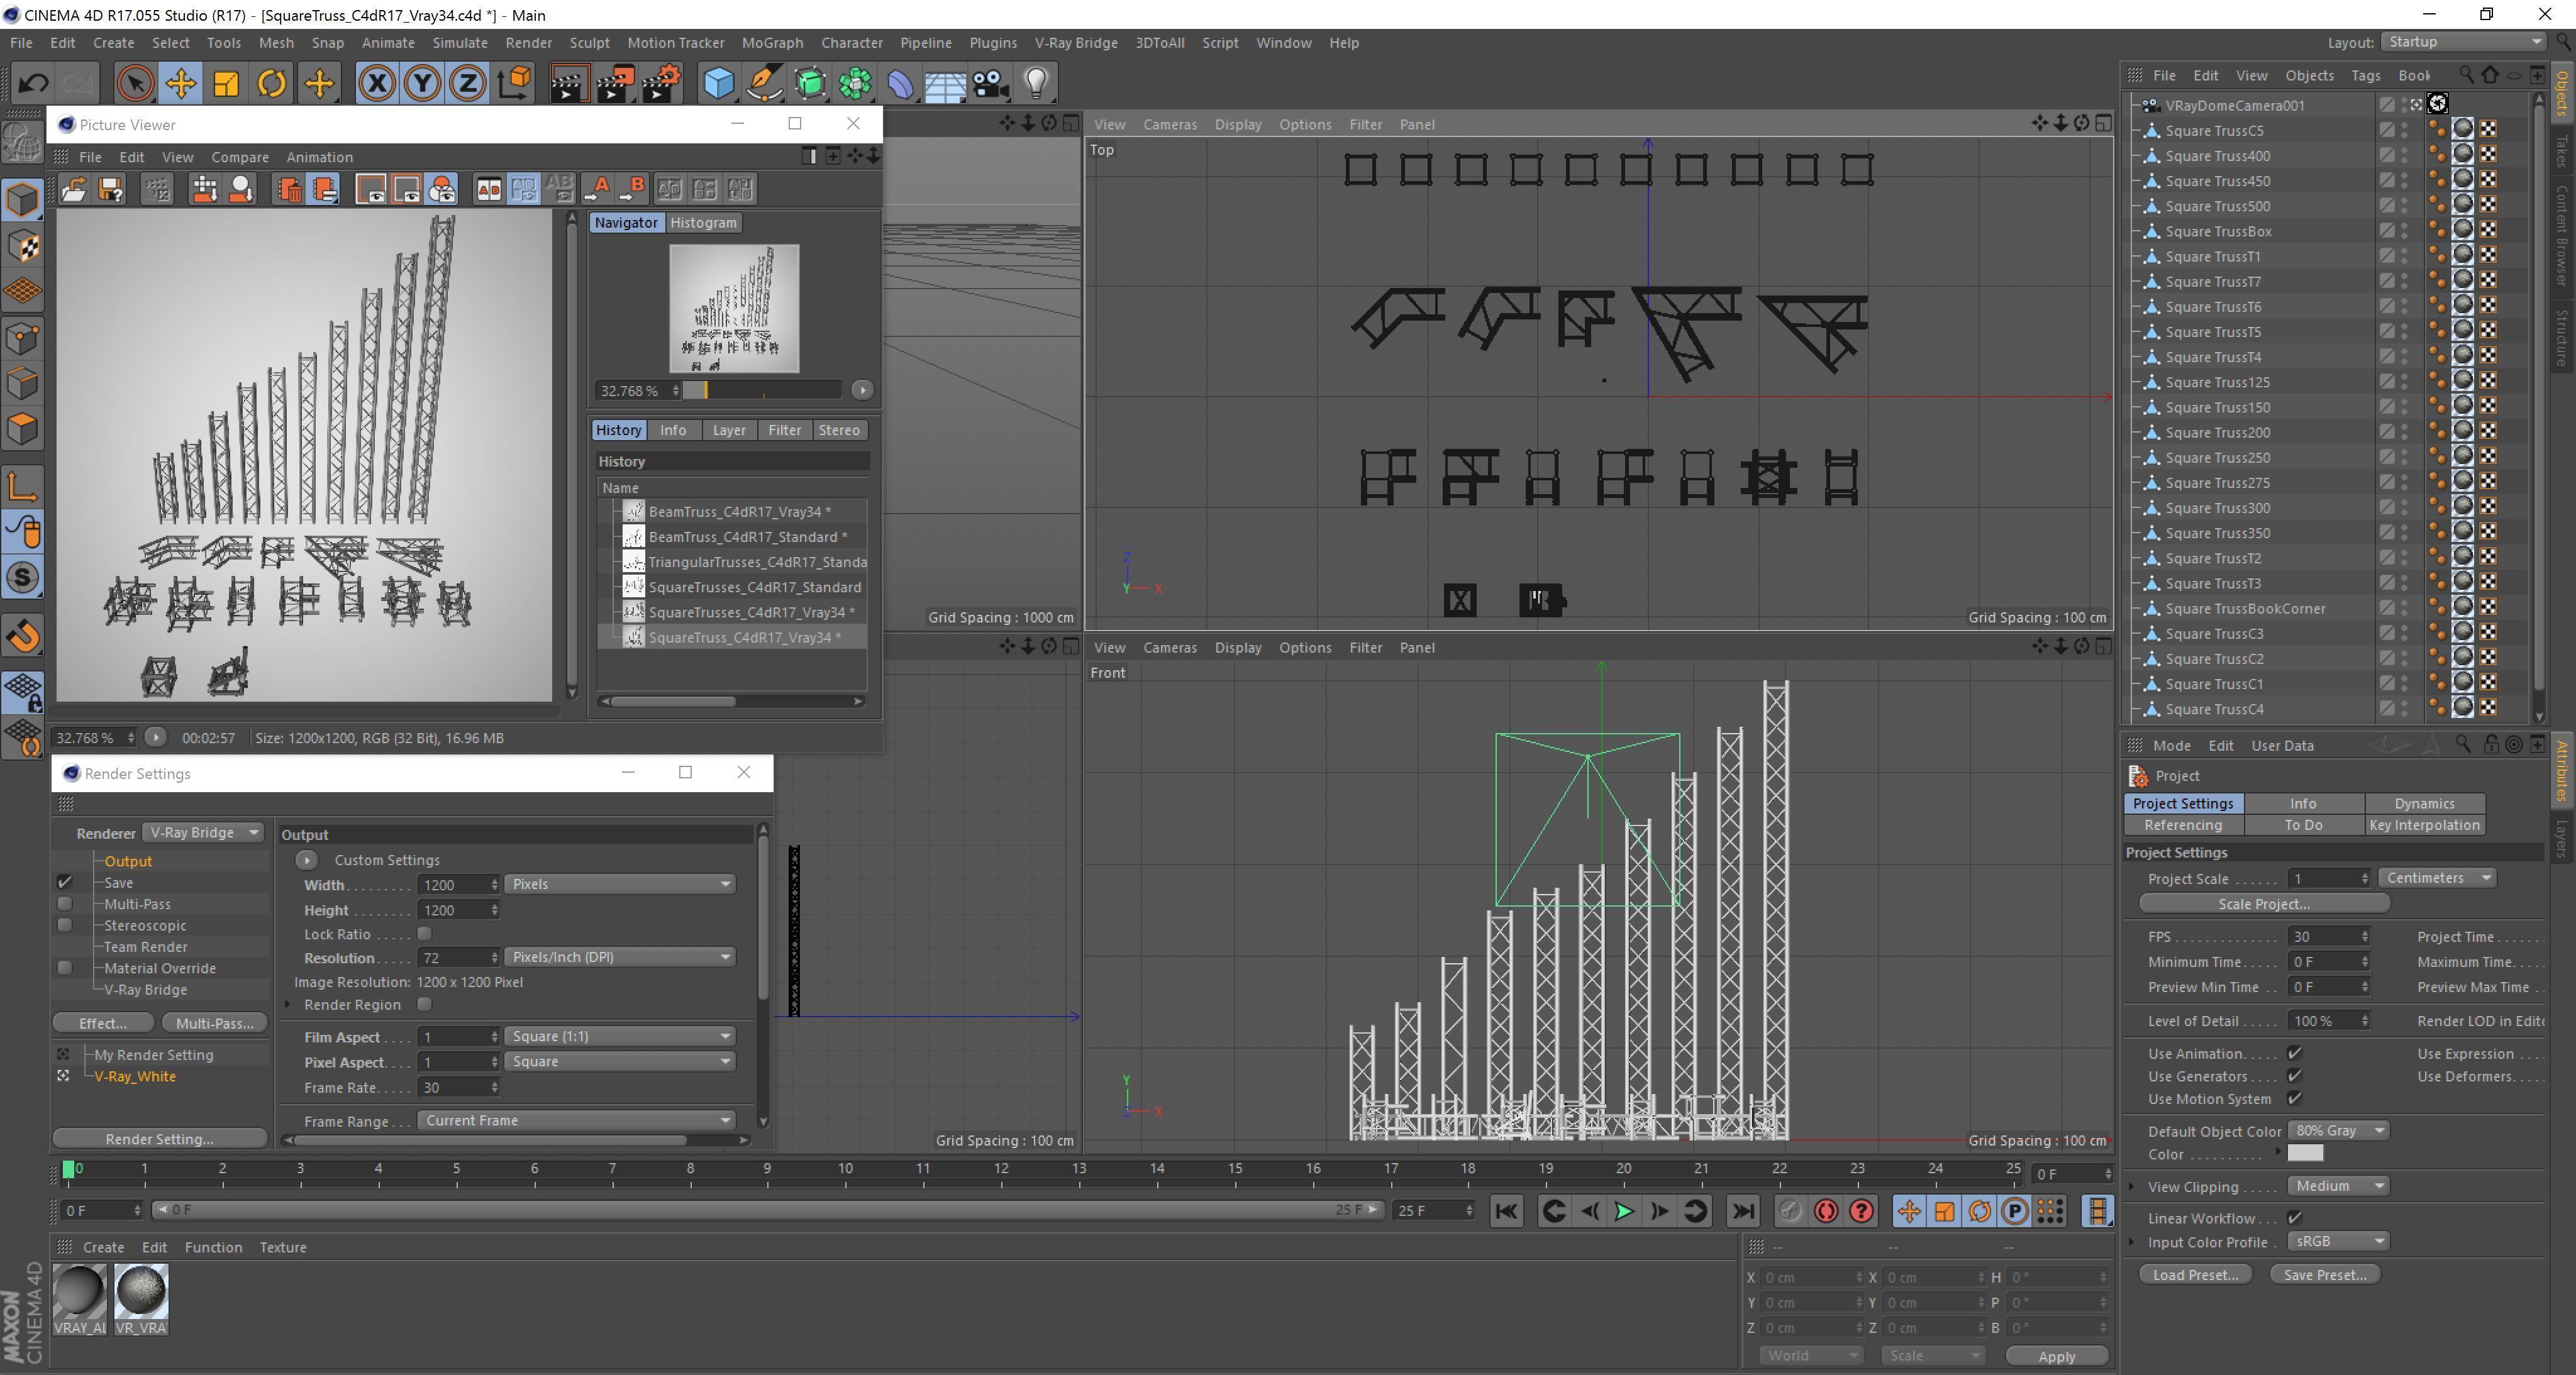Select the Move tool in top toolbar
2576x1375 pixels.
[x=181, y=83]
